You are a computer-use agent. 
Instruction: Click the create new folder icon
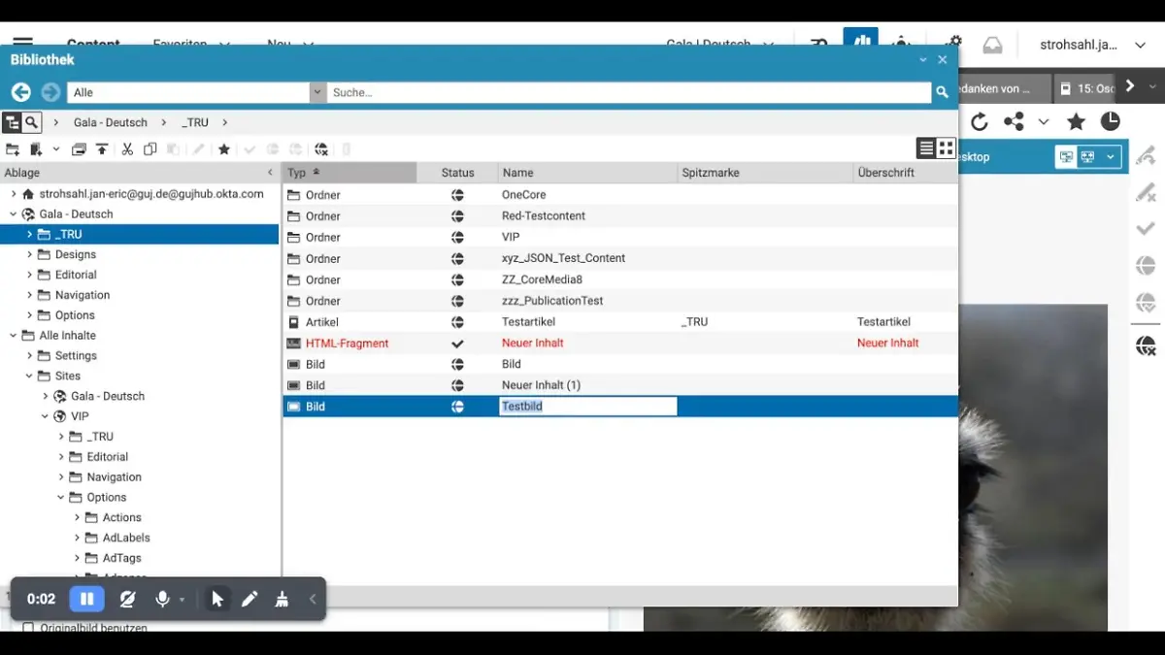[13, 149]
